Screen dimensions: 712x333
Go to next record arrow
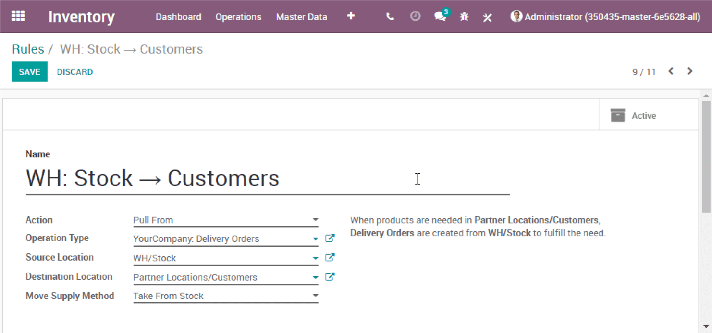pyautogui.click(x=689, y=71)
